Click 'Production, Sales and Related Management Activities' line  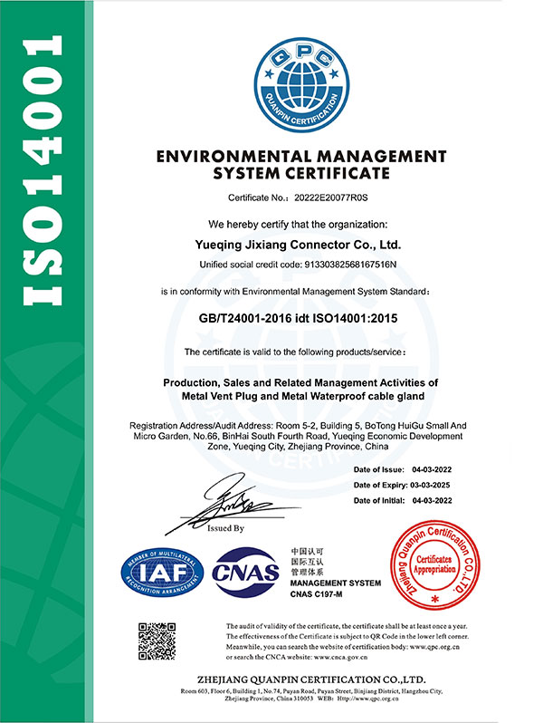click(300, 382)
